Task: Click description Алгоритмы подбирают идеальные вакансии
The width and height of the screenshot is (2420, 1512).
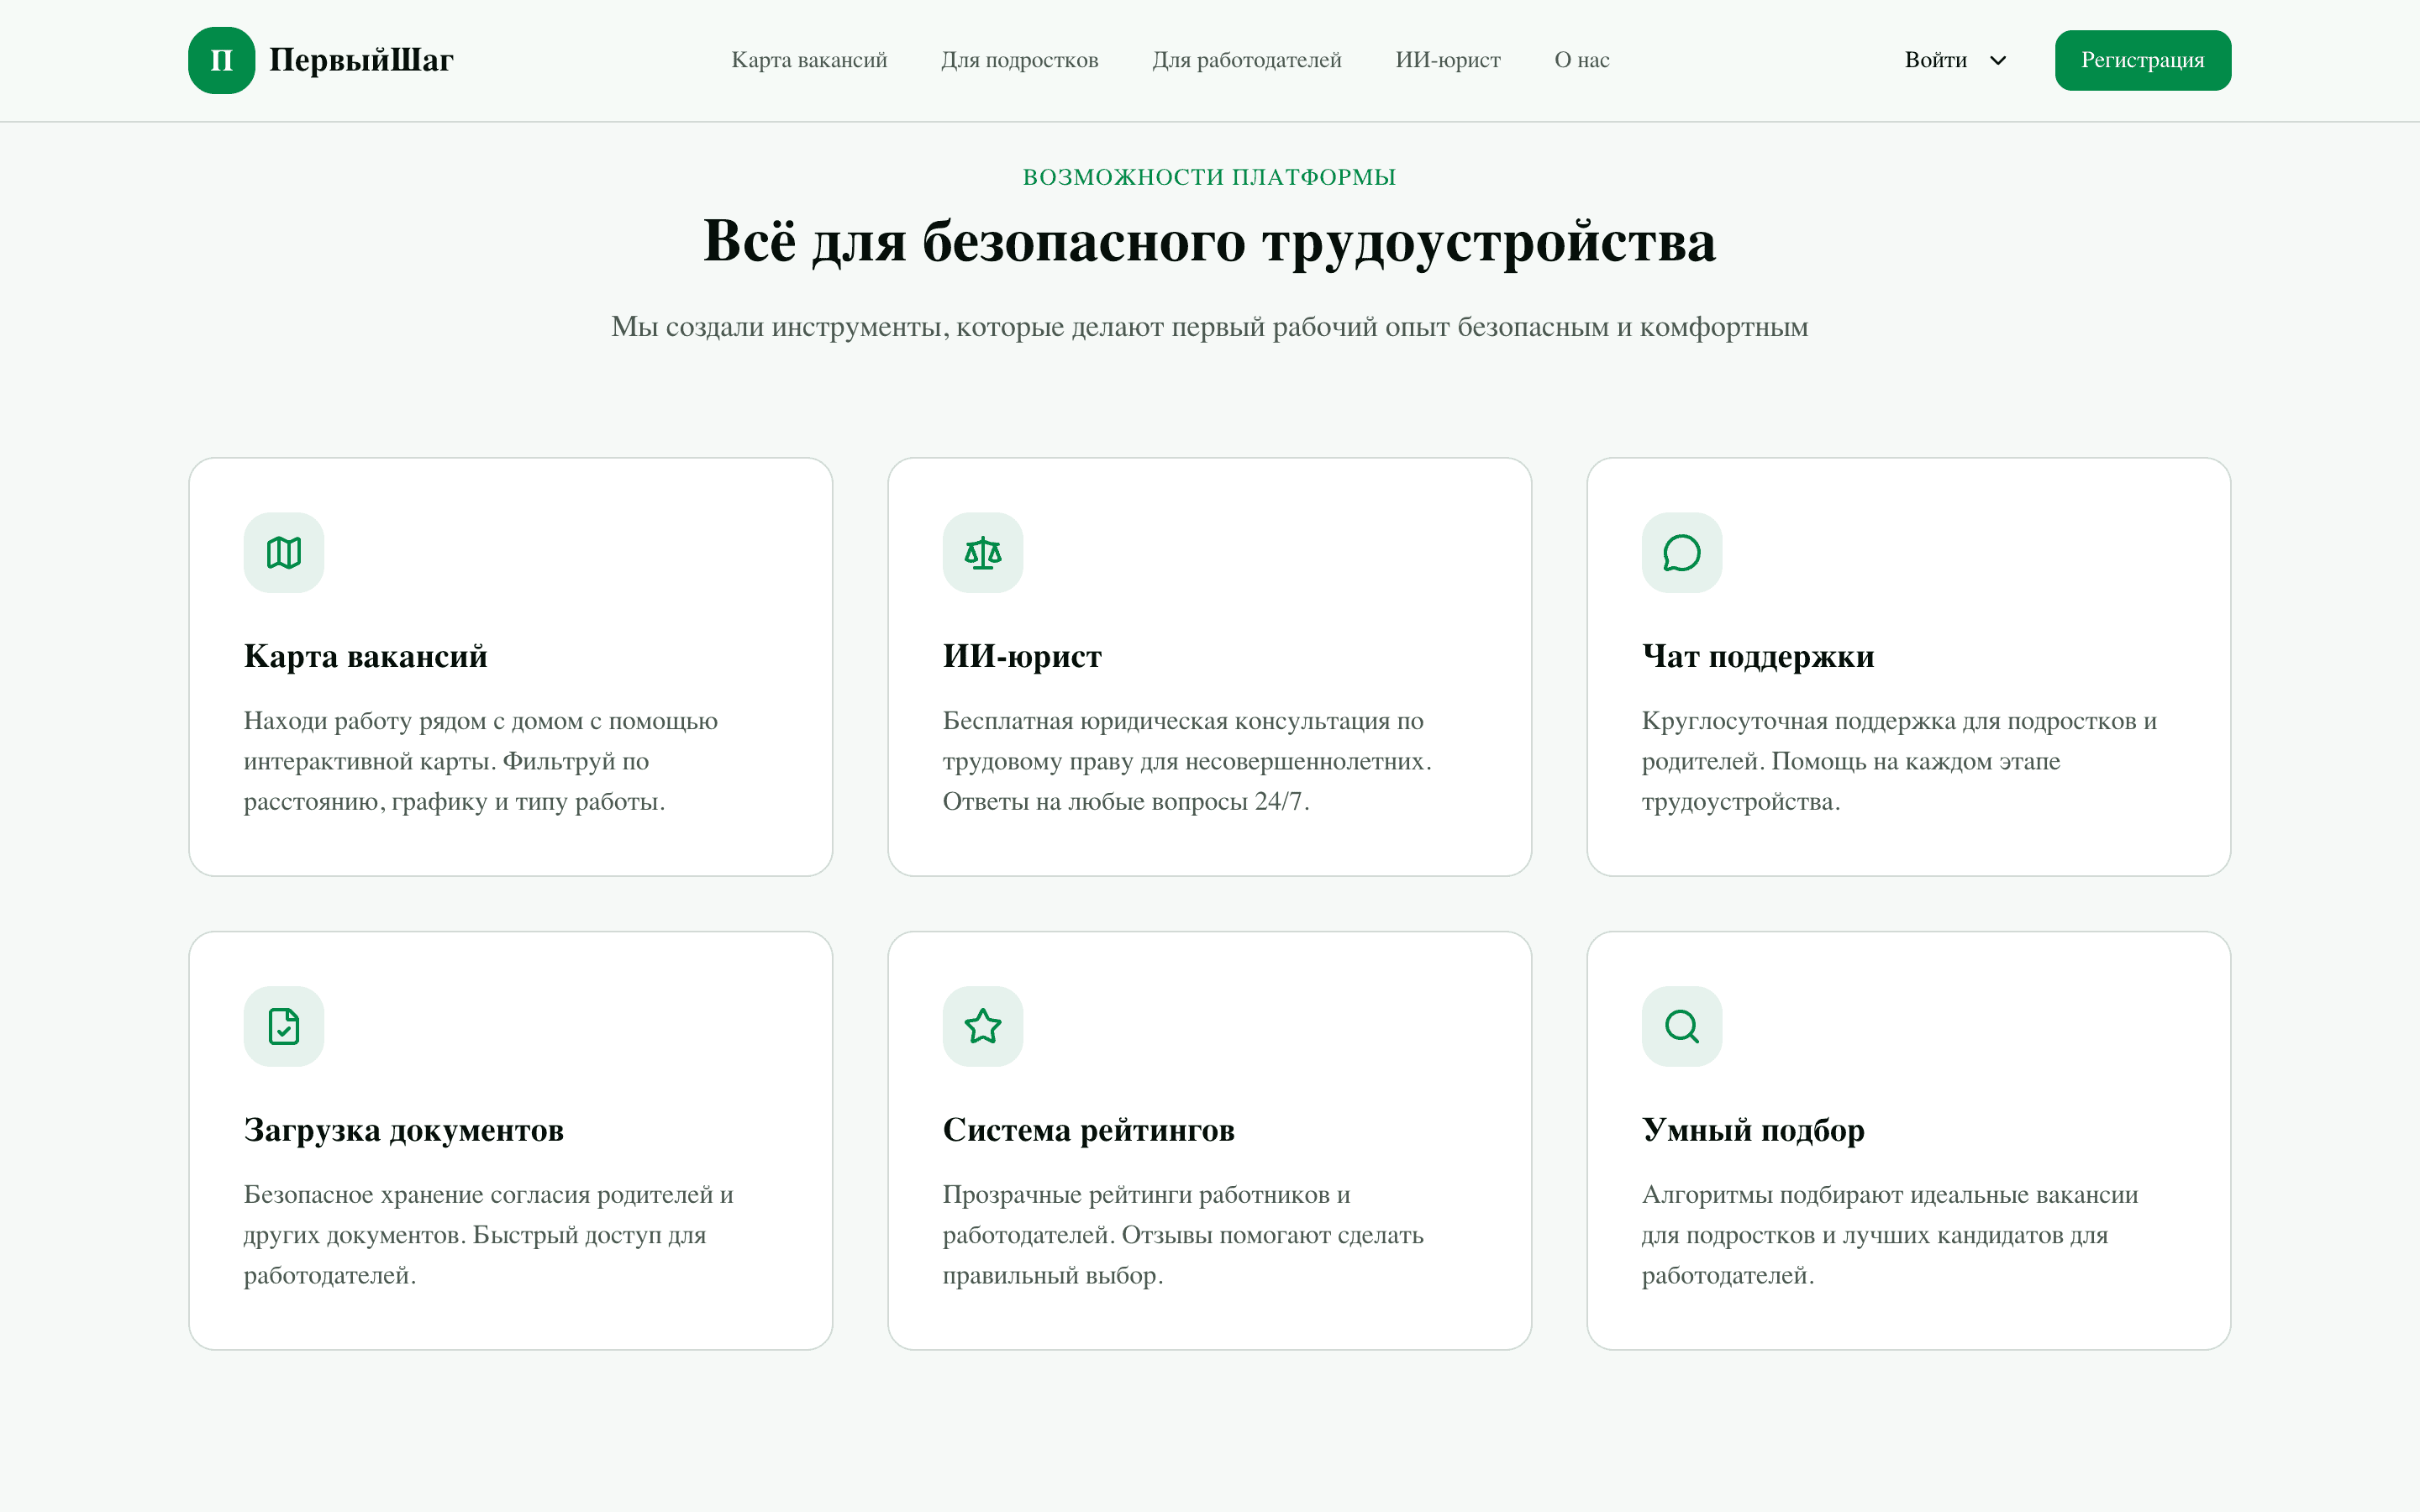Action: tap(1890, 1235)
